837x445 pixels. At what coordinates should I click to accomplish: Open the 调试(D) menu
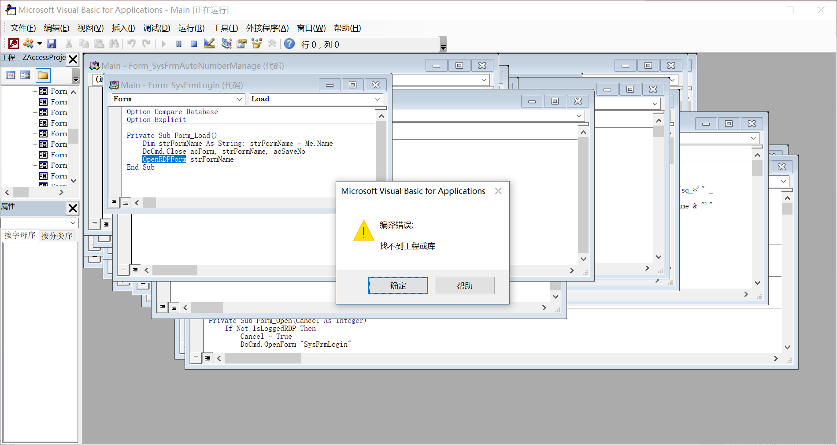[x=157, y=28]
